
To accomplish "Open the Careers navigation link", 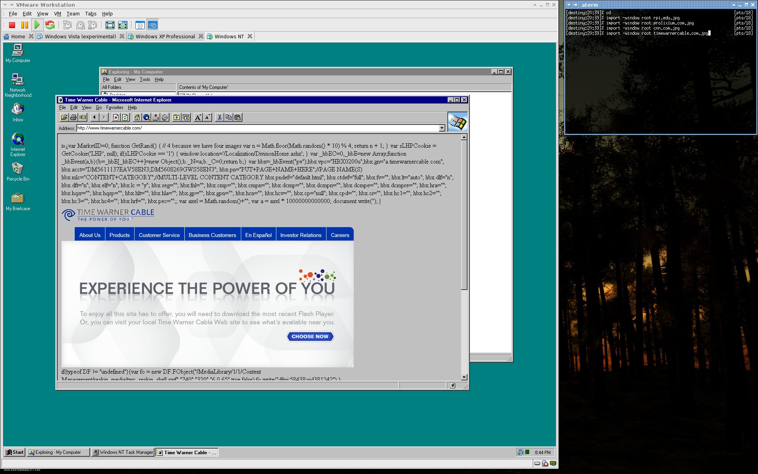I will pos(340,235).
